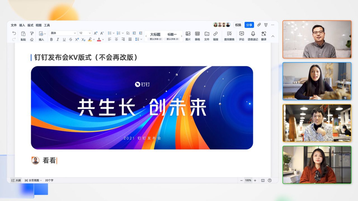Click the blue 分享 share button
This screenshot has height=201, width=358.
249,25
